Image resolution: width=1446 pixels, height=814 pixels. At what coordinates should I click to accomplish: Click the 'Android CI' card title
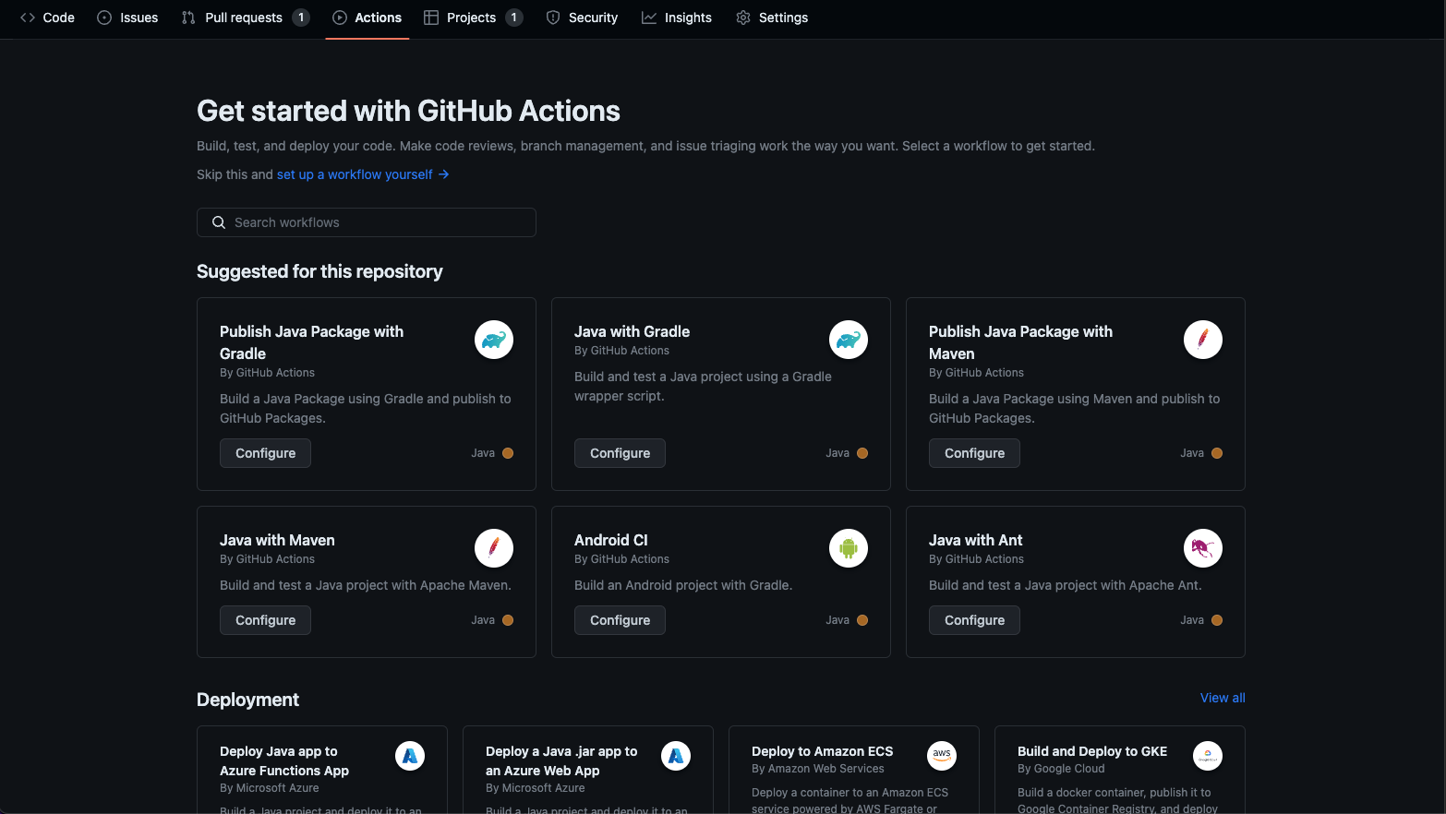(x=610, y=540)
